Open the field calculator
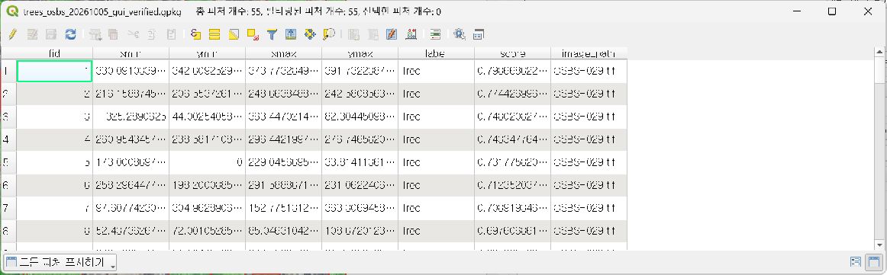The width and height of the screenshot is (887, 275). (411, 34)
